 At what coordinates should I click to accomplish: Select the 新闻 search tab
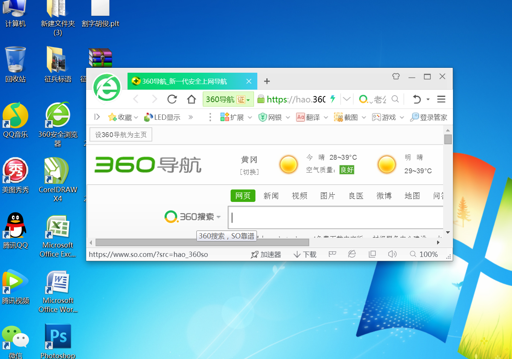click(x=271, y=196)
